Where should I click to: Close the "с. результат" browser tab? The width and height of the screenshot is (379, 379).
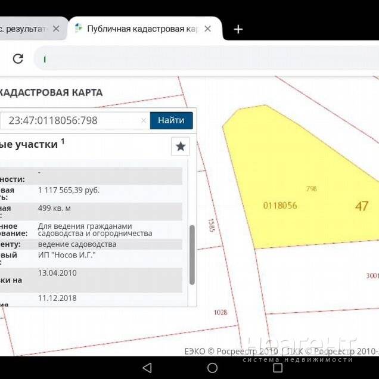[x=57, y=29]
